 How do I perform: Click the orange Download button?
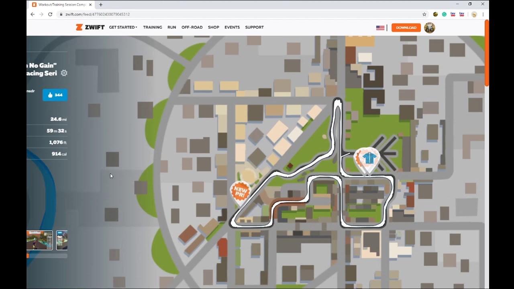(x=406, y=28)
